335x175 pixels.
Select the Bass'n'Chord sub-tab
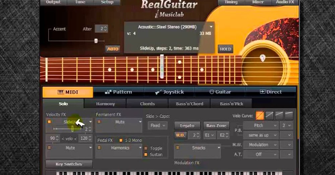pyautogui.click(x=190, y=104)
